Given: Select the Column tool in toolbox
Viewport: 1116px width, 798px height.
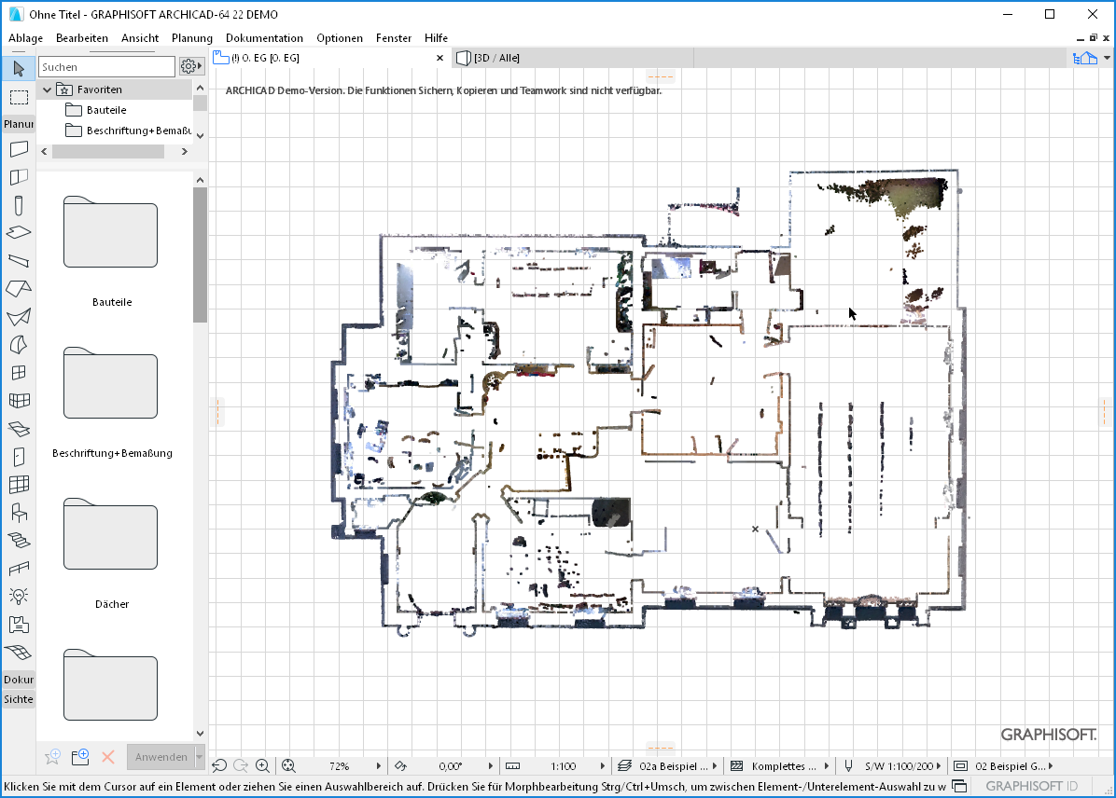Looking at the screenshot, I should click(x=19, y=205).
